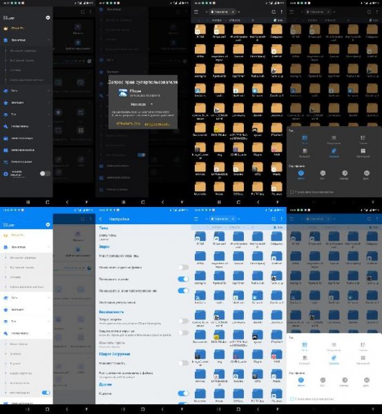Tap the windows icon in light folder grid toolbar
Viewport: 382px width, 414px height.
coord(274,219)
